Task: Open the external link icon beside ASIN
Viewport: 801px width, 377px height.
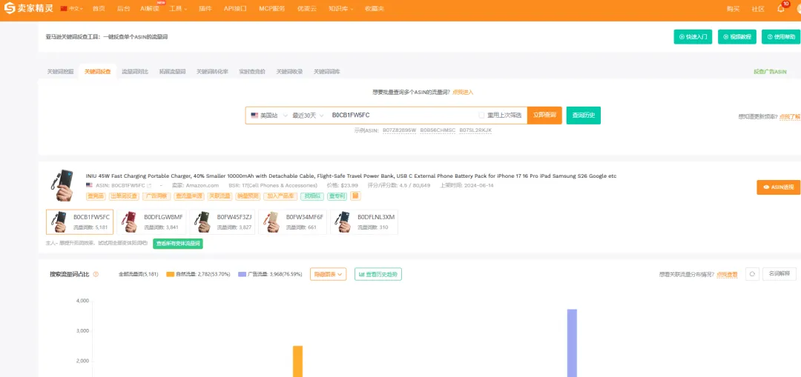Action: pyautogui.click(x=149, y=185)
